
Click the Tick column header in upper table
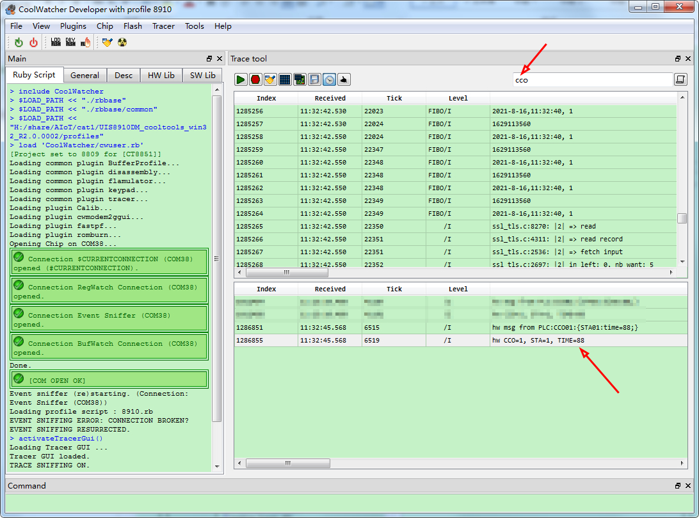394,98
